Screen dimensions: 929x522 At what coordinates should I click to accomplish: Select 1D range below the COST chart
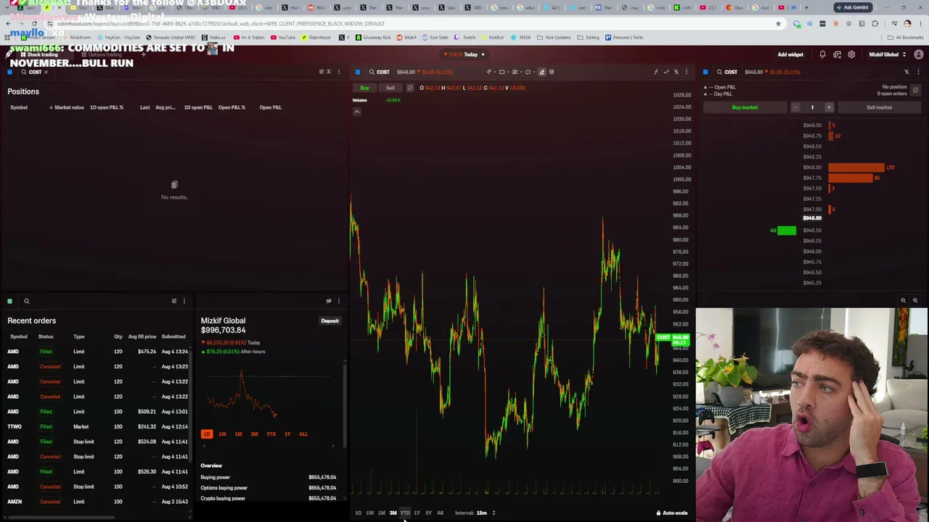pos(358,513)
